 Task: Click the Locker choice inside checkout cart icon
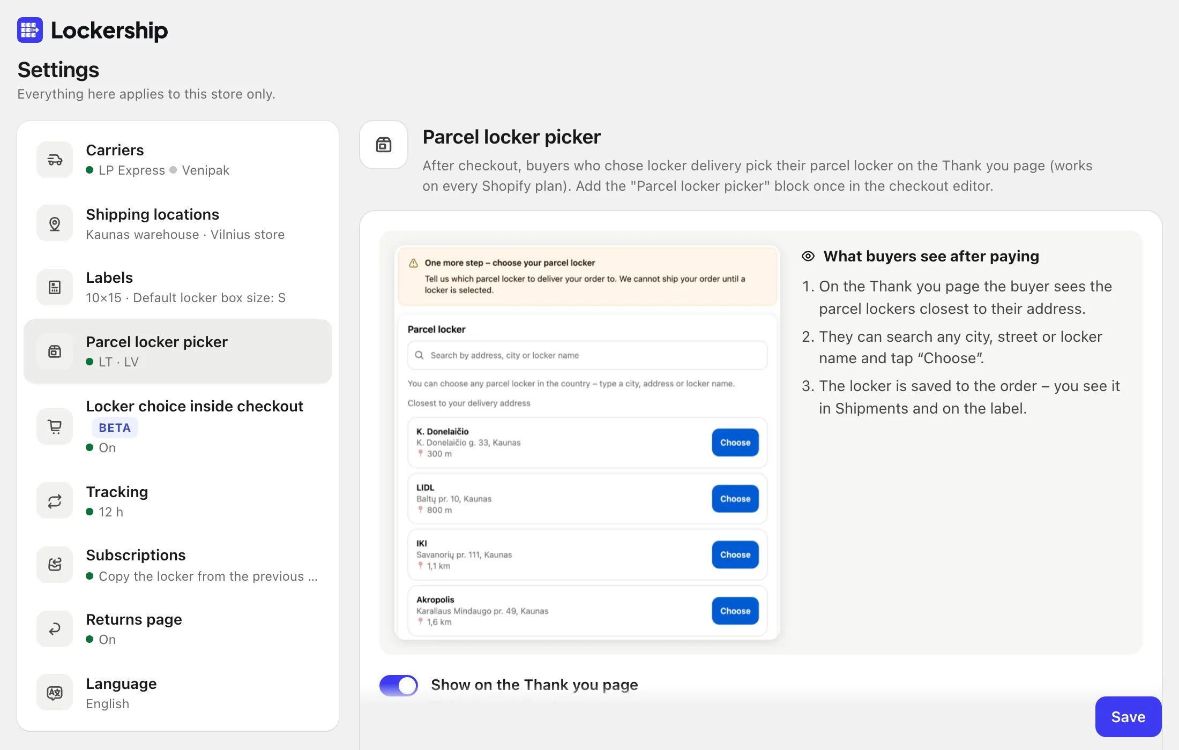(55, 426)
